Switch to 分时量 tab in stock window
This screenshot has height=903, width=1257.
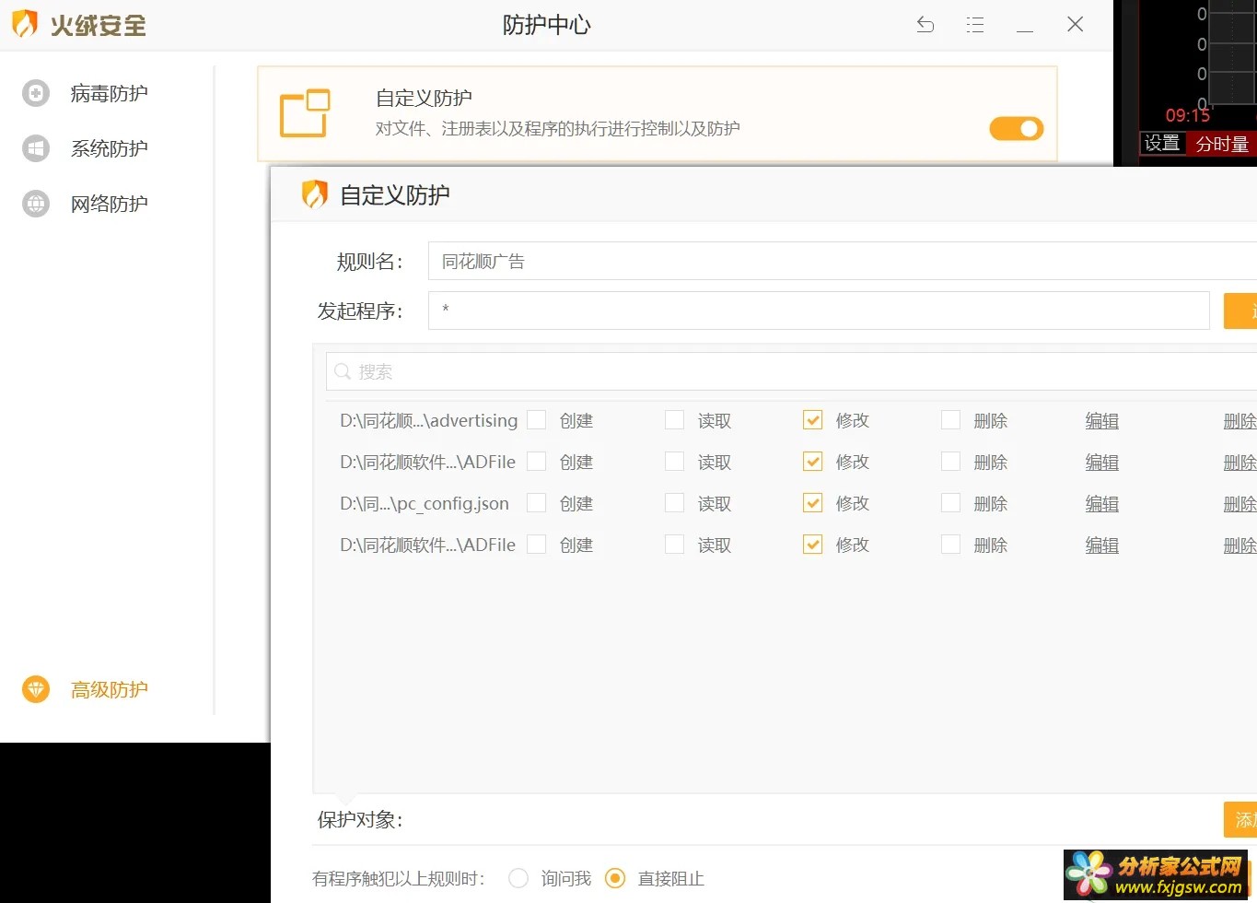(x=1222, y=144)
